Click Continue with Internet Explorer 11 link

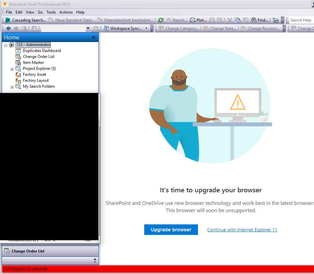pyautogui.click(x=242, y=230)
